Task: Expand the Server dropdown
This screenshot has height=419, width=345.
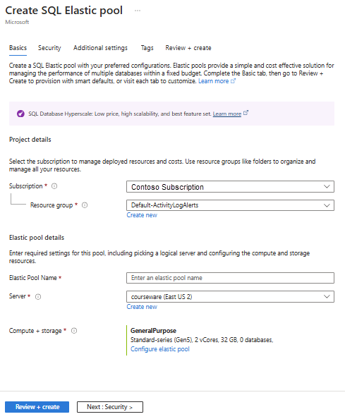Action: pos(230,296)
